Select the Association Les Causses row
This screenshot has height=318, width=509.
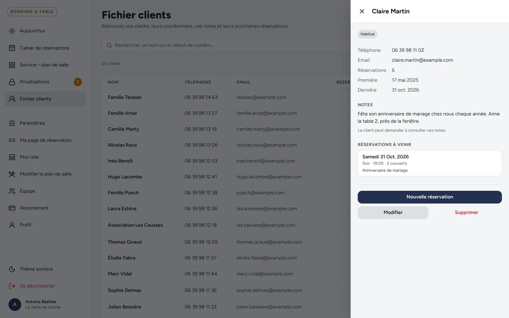point(226,225)
